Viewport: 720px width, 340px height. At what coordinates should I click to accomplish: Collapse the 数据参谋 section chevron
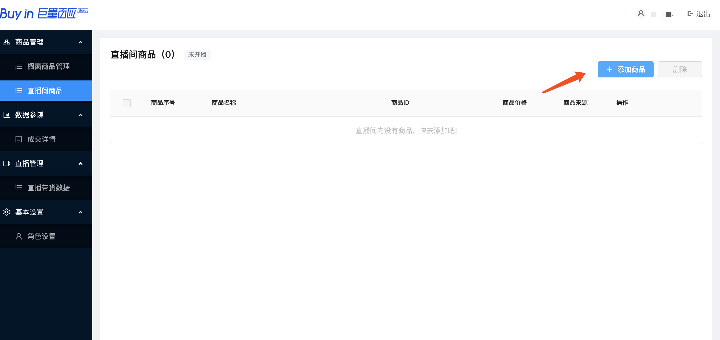[x=81, y=115]
